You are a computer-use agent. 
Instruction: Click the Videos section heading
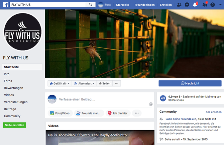click(x=53, y=126)
